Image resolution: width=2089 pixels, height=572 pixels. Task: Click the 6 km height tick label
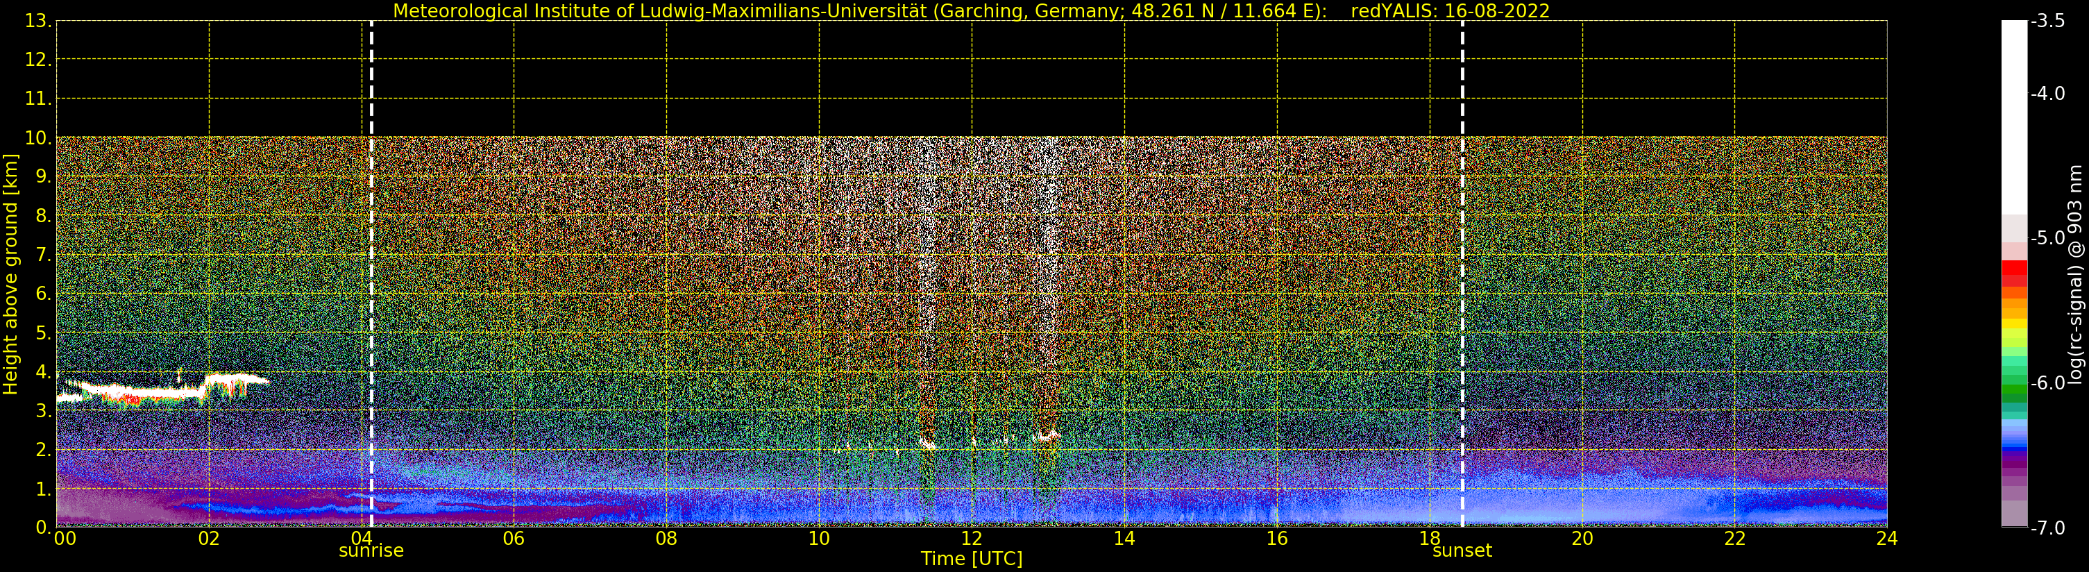43,294
